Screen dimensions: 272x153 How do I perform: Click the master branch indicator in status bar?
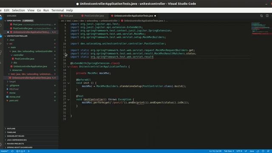click(4, 151)
